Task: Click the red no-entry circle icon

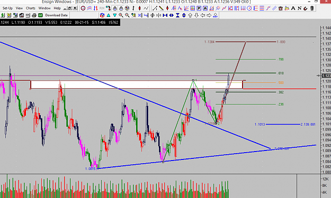Action: (x=83, y=8)
